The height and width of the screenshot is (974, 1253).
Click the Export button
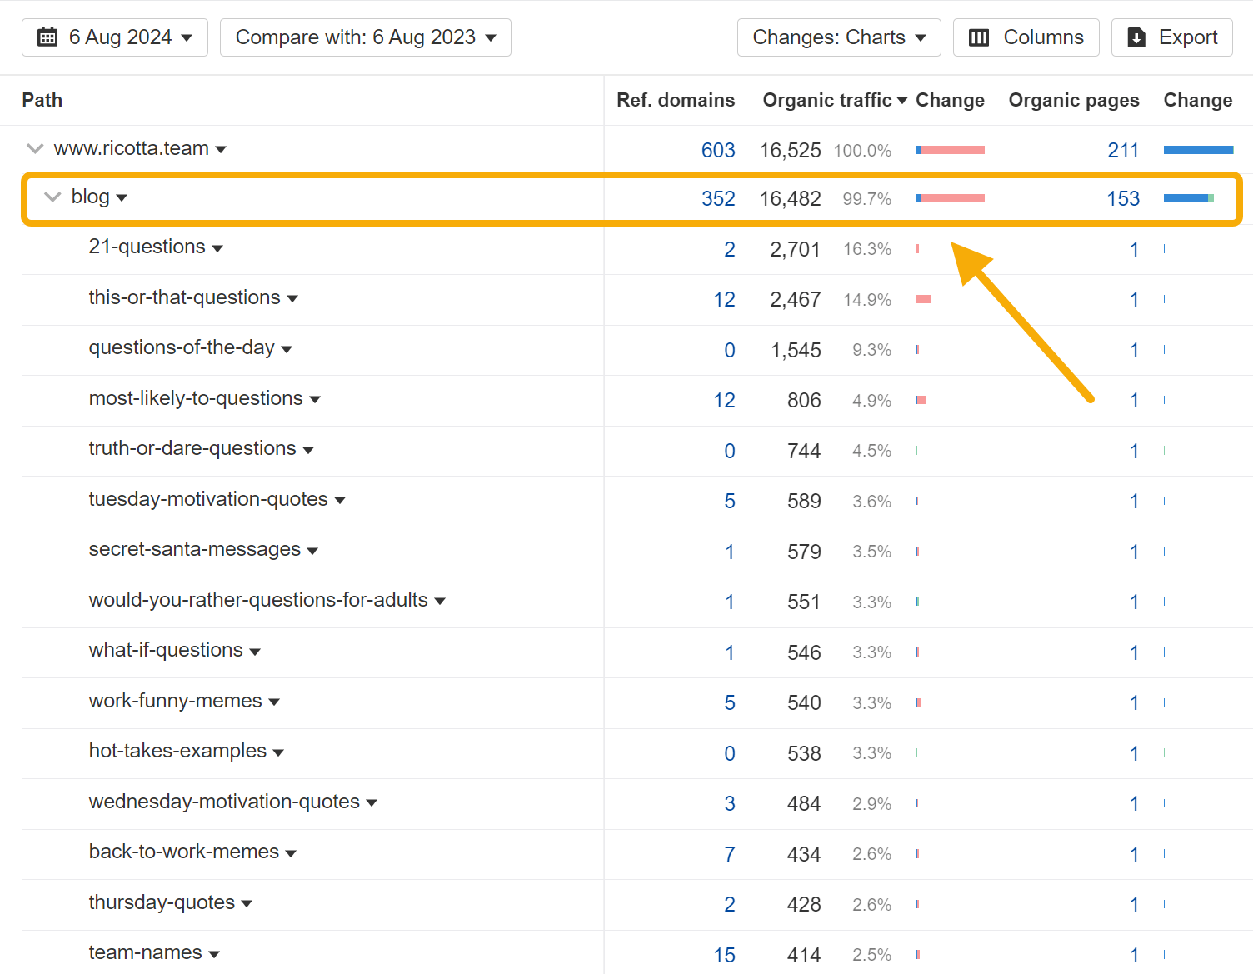click(1171, 37)
